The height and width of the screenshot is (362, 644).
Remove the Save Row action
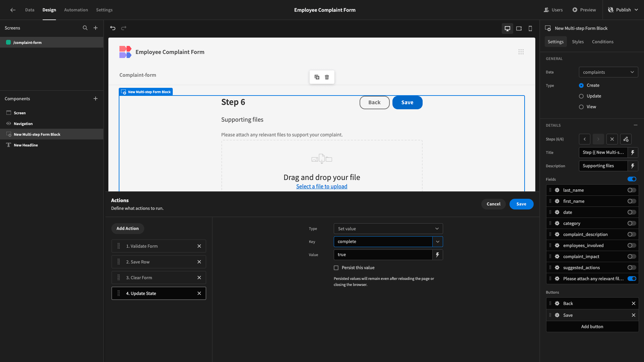pos(199,262)
